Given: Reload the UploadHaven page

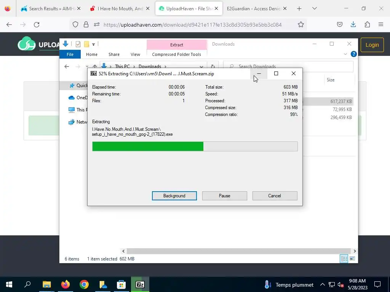Looking at the screenshot, I should pos(37,24).
